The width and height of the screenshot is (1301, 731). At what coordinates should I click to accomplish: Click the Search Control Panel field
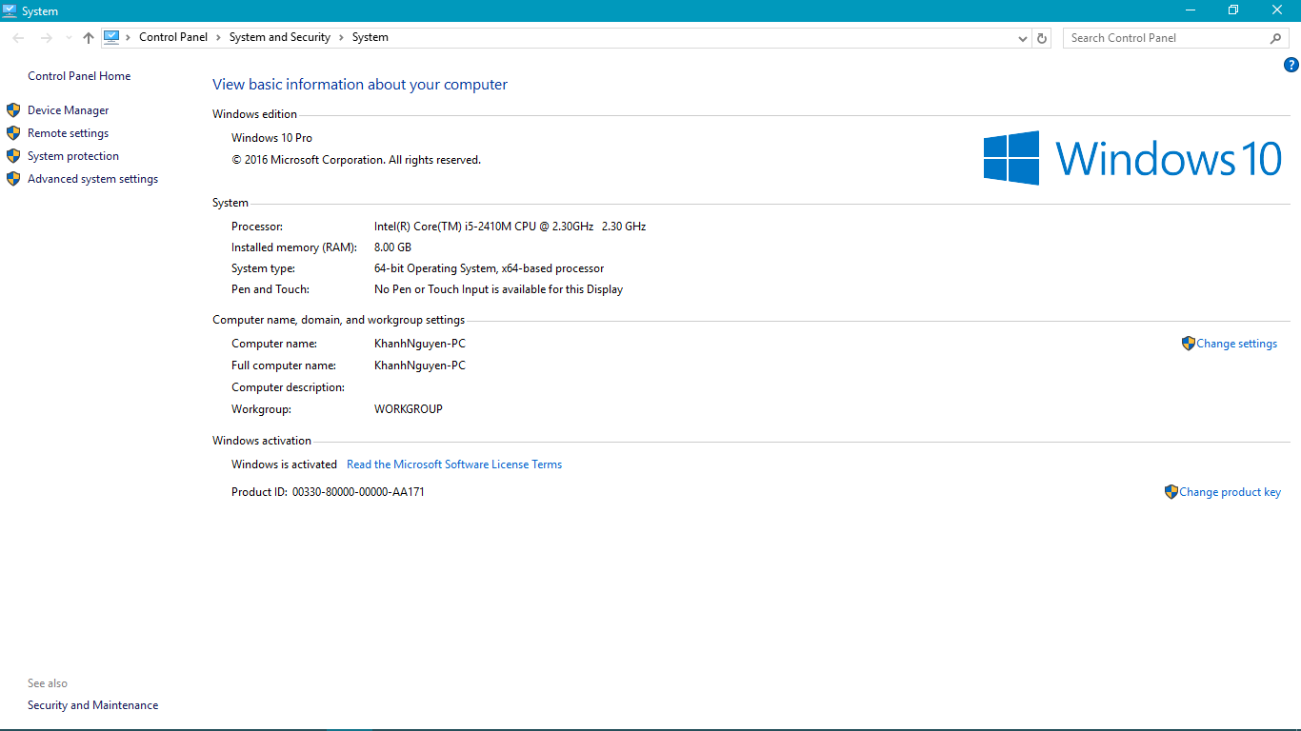click(x=1167, y=38)
